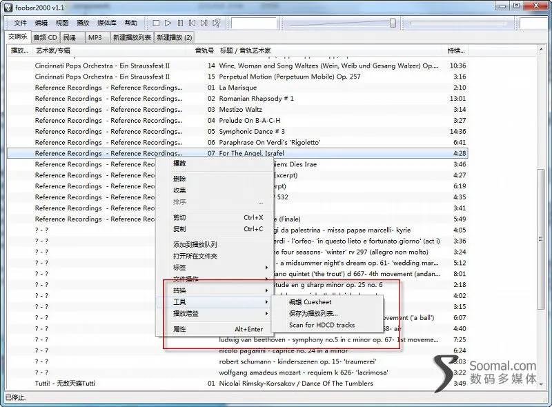Select track Wine, Woman and Song Waltzes
This screenshot has width=552, height=407.
(237, 66)
